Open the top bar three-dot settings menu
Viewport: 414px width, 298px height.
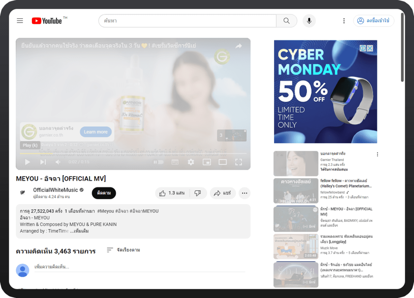click(344, 21)
